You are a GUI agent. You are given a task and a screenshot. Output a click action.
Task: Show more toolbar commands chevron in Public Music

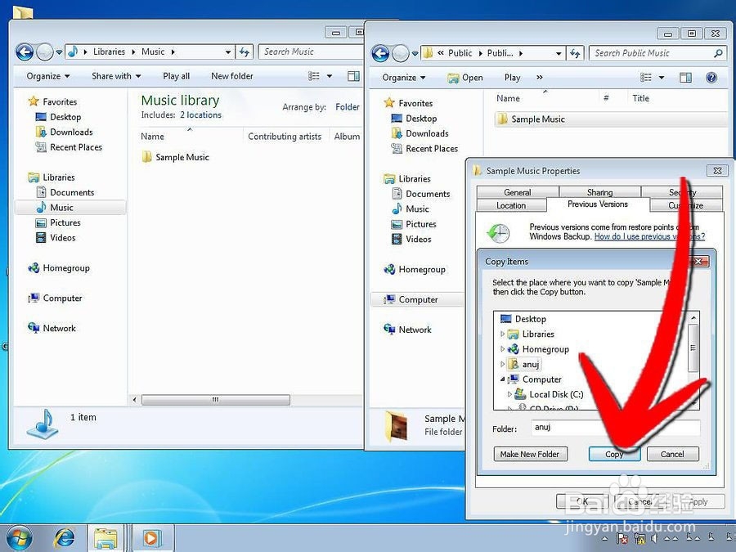pyautogui.click(x=540, y=78)
